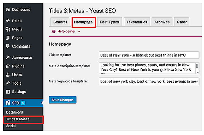Select the Taxonomies tab
This screenshot has height=135, width=204.
pyautogui.click(x=137, y=22)
